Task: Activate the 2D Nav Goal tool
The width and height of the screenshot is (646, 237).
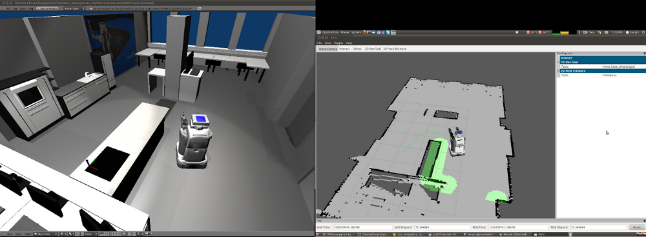Action: click(373, 48)
